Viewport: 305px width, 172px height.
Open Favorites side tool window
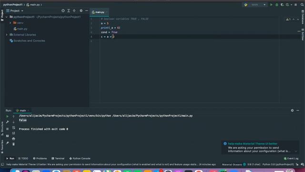pos(2,147)
